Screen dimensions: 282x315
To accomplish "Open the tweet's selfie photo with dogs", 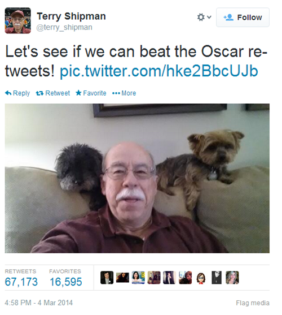I will pos(137,178).
